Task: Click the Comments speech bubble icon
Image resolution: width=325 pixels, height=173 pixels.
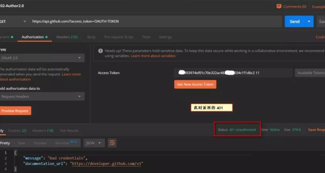Action: pyautogui.click(x=279, y=7)
